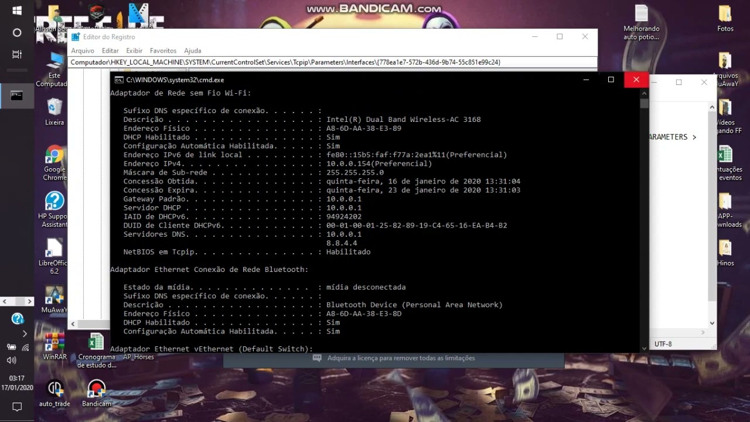Click registry tree scroll left arrow
750x422 pixels.
pyautogui.click(x=73, y=324)
